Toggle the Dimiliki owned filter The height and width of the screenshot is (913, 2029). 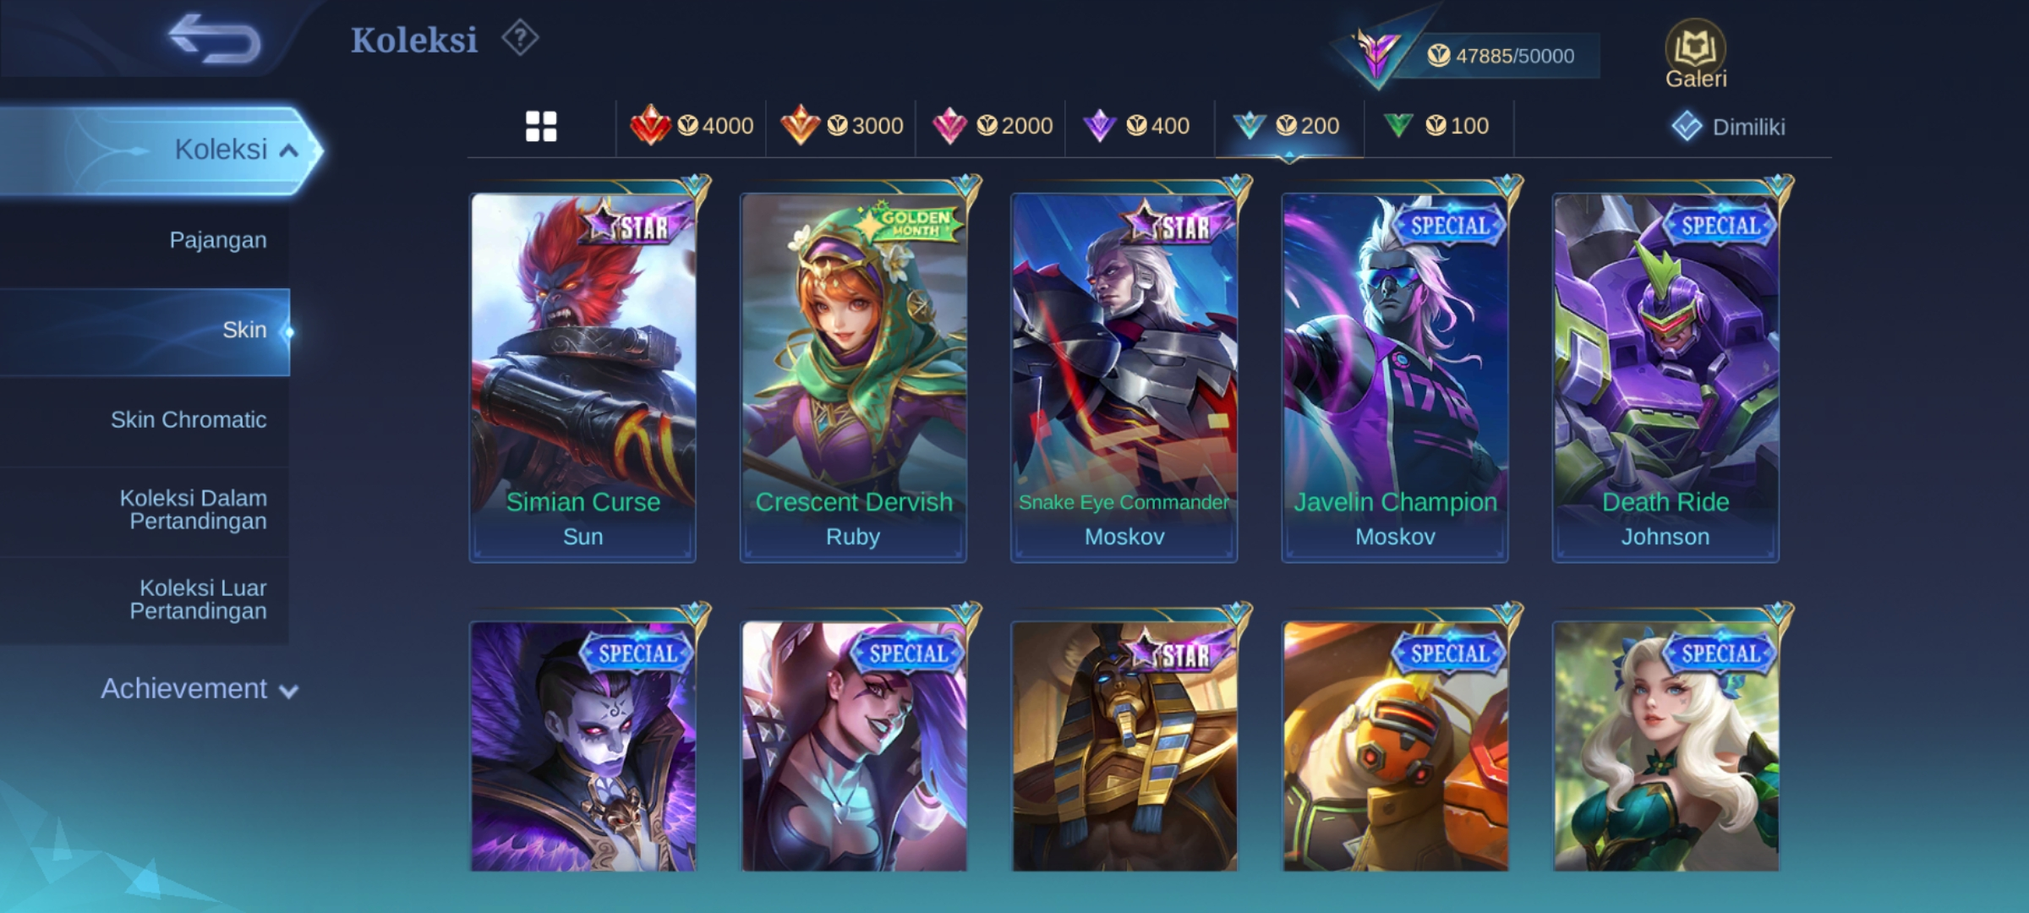(x=1728, y=127)
